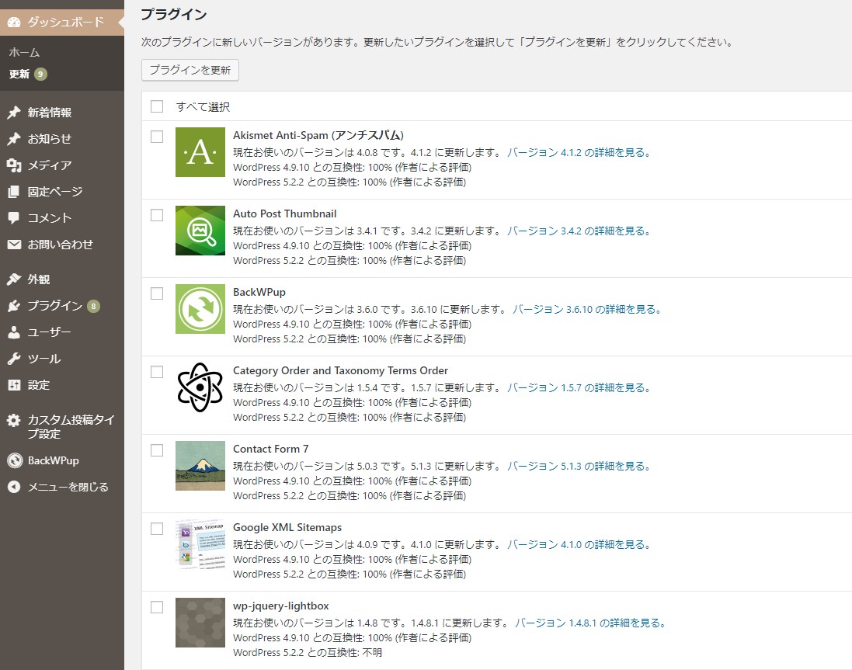Screen dimensions: 852x670
Task: Click the plugin count badge 8
Action: (x=93, y=306)
